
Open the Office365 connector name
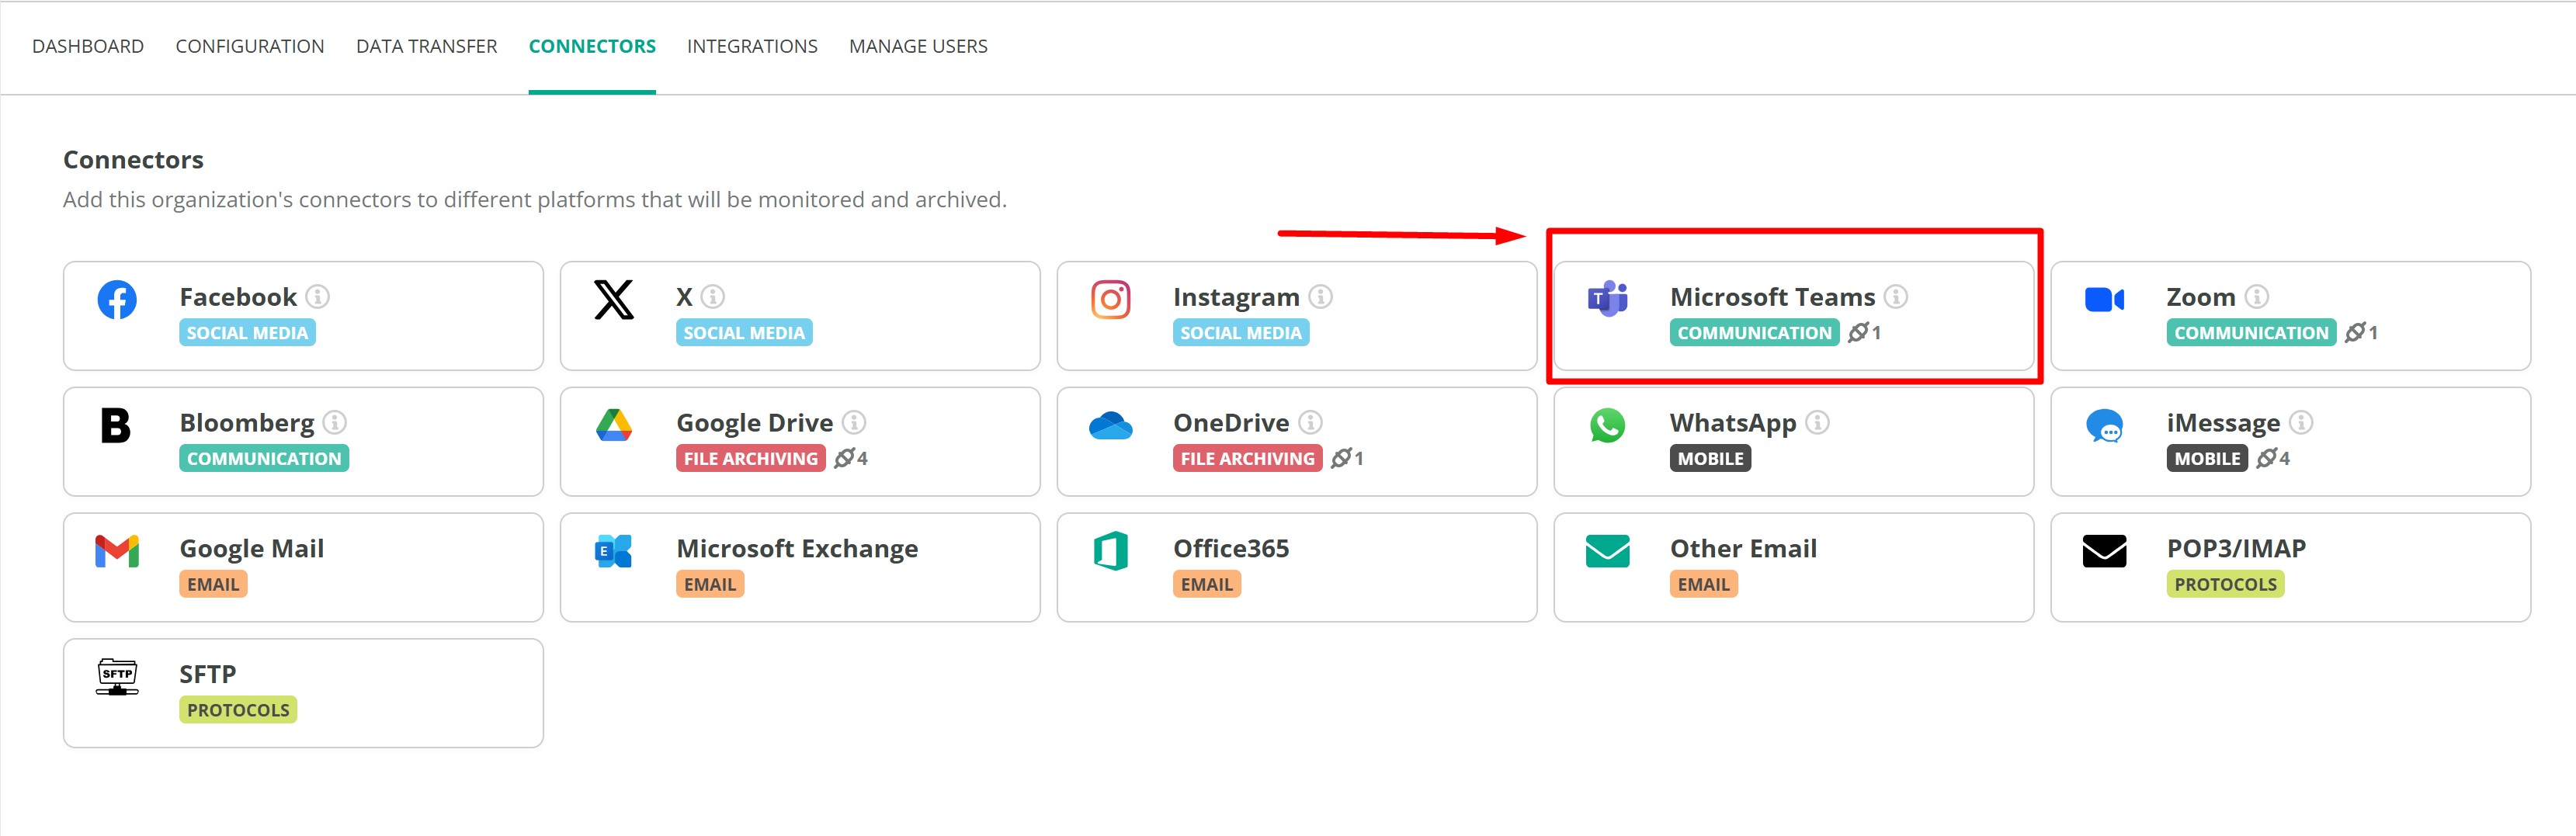tap(1231, 549)
